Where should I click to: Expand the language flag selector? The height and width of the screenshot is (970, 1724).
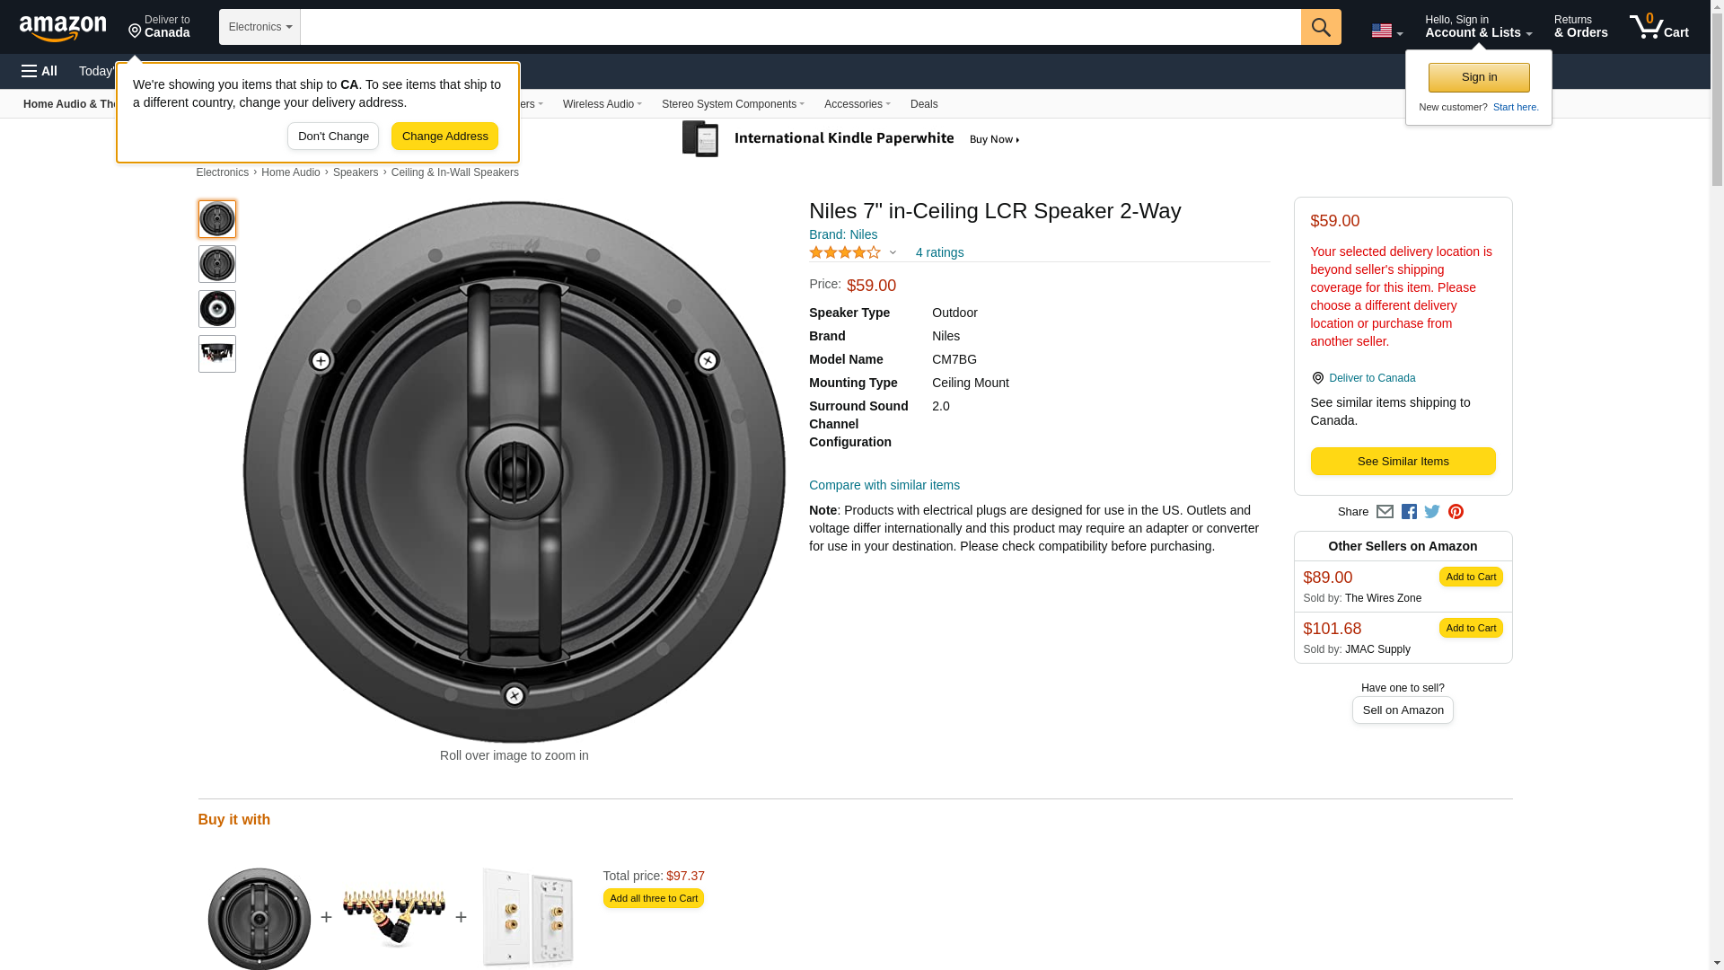[1386, 31]
